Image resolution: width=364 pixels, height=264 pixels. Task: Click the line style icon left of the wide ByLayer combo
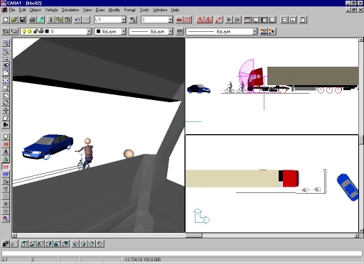180,31
